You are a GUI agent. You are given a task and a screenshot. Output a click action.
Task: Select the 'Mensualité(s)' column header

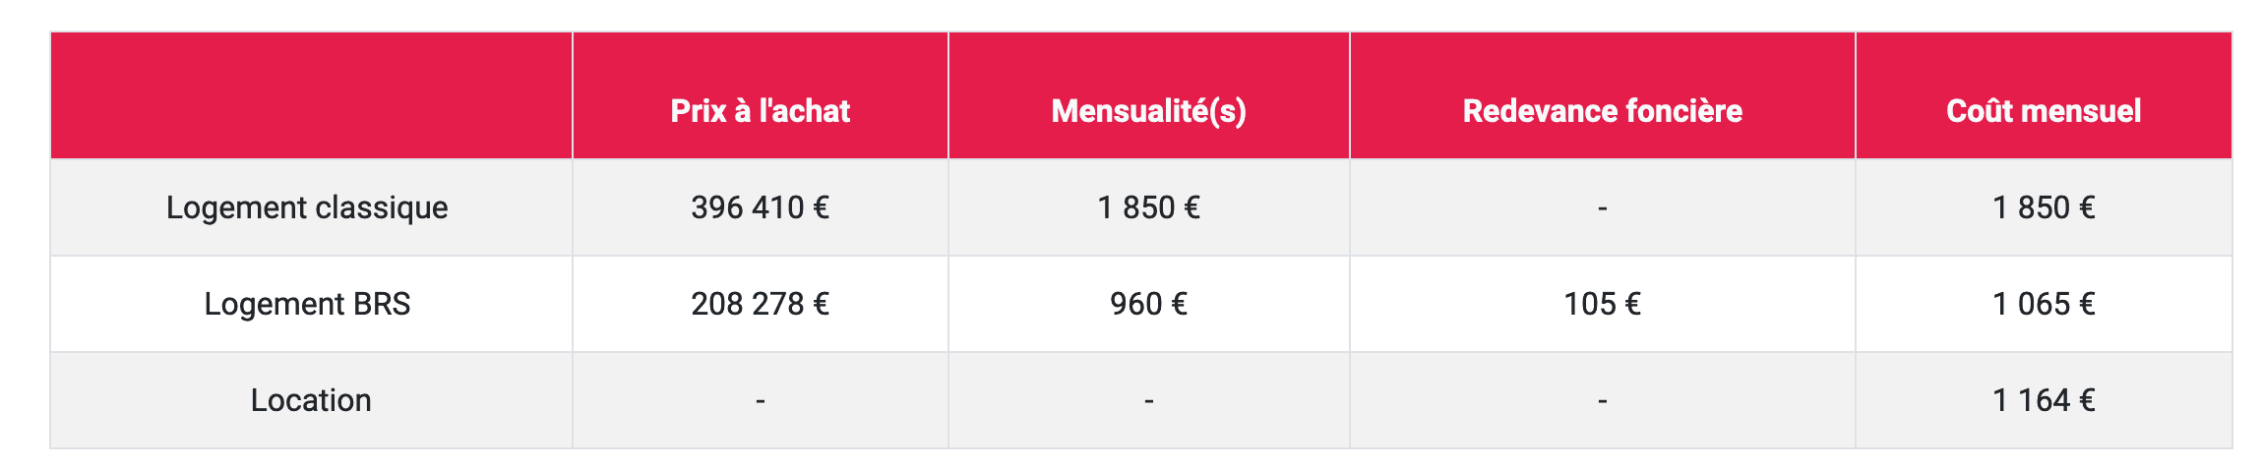(1148, 110)
